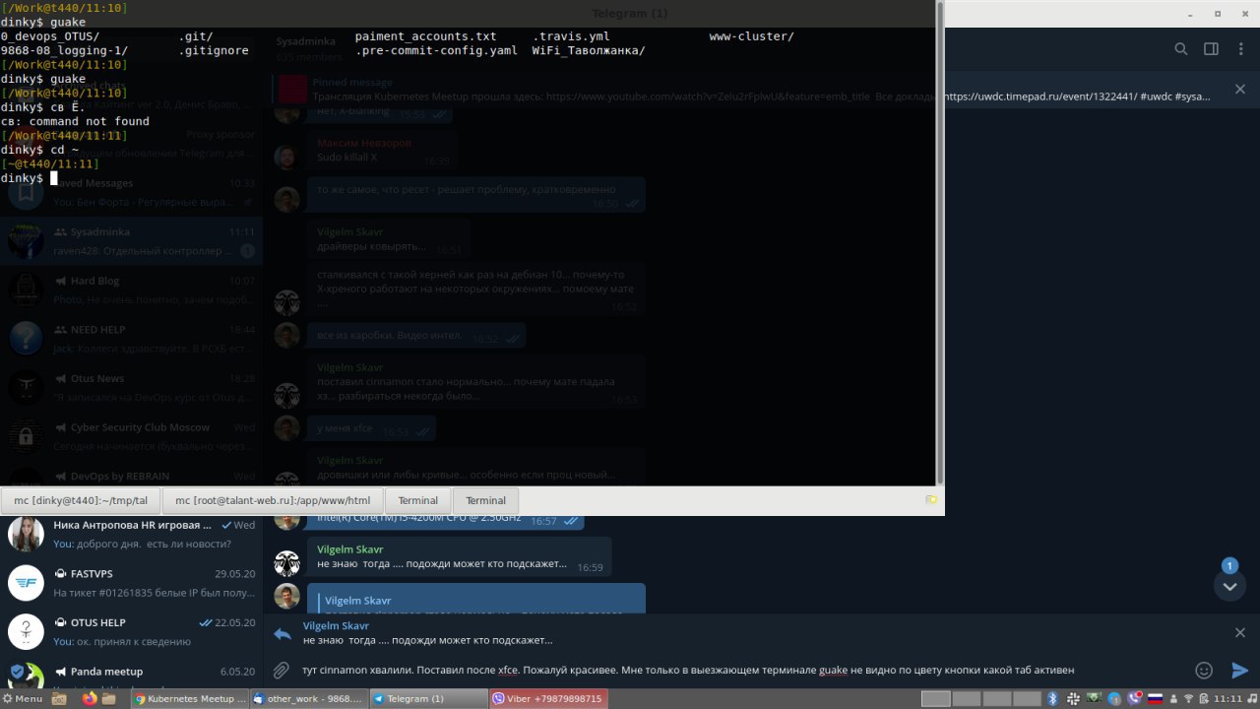Open the Slack tray icon
This screenshot has height=709, width=1260.
point(1073,698)
